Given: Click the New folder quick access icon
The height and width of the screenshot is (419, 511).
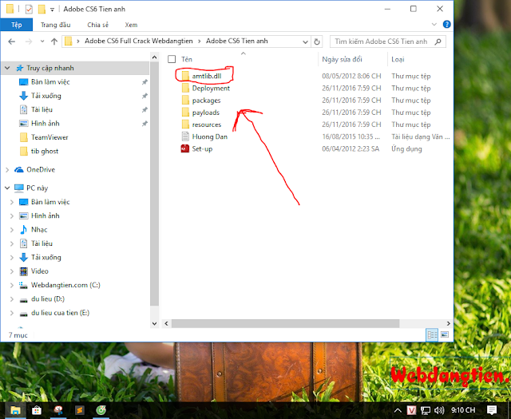Looking at the screenshot, I should 42,9.
